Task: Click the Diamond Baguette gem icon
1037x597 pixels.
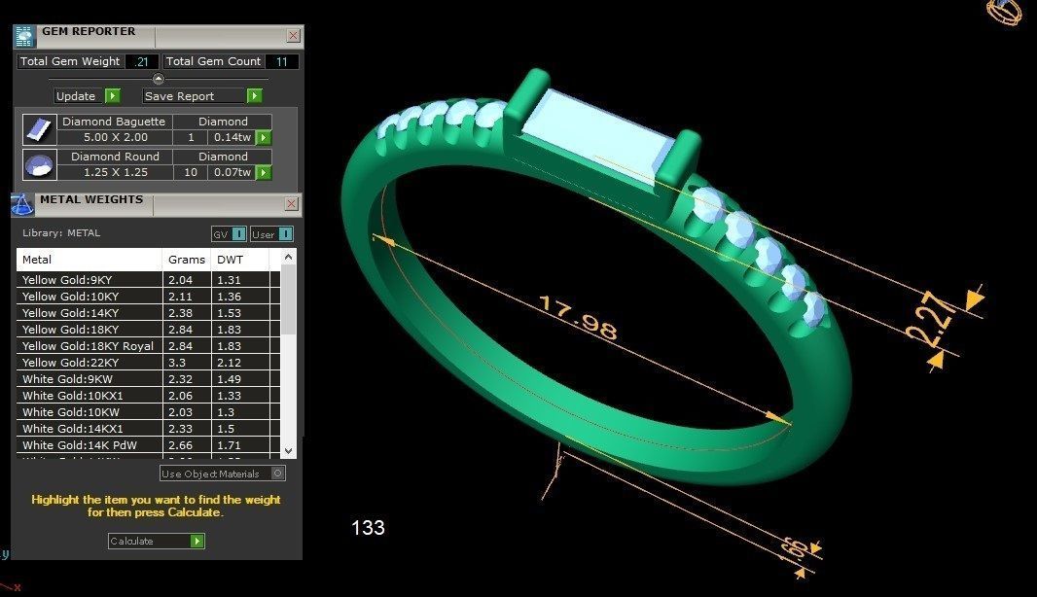Action: pos(39,129)
